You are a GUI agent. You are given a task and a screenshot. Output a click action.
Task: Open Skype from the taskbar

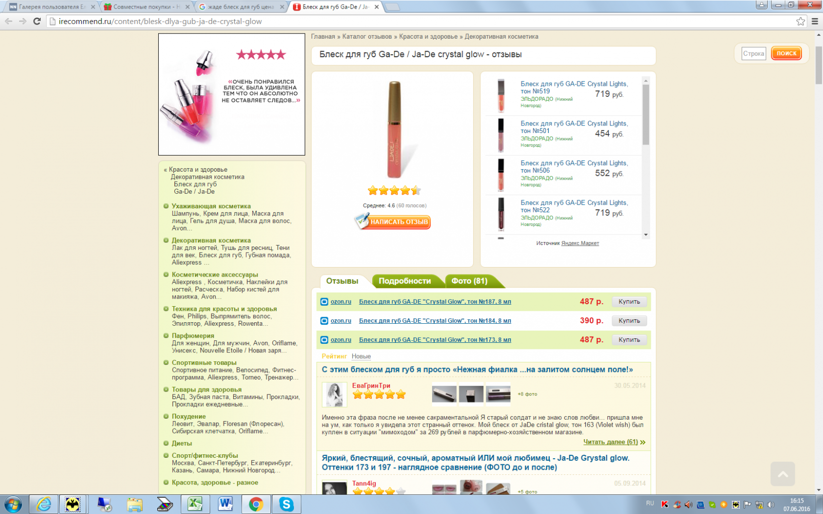286,504
